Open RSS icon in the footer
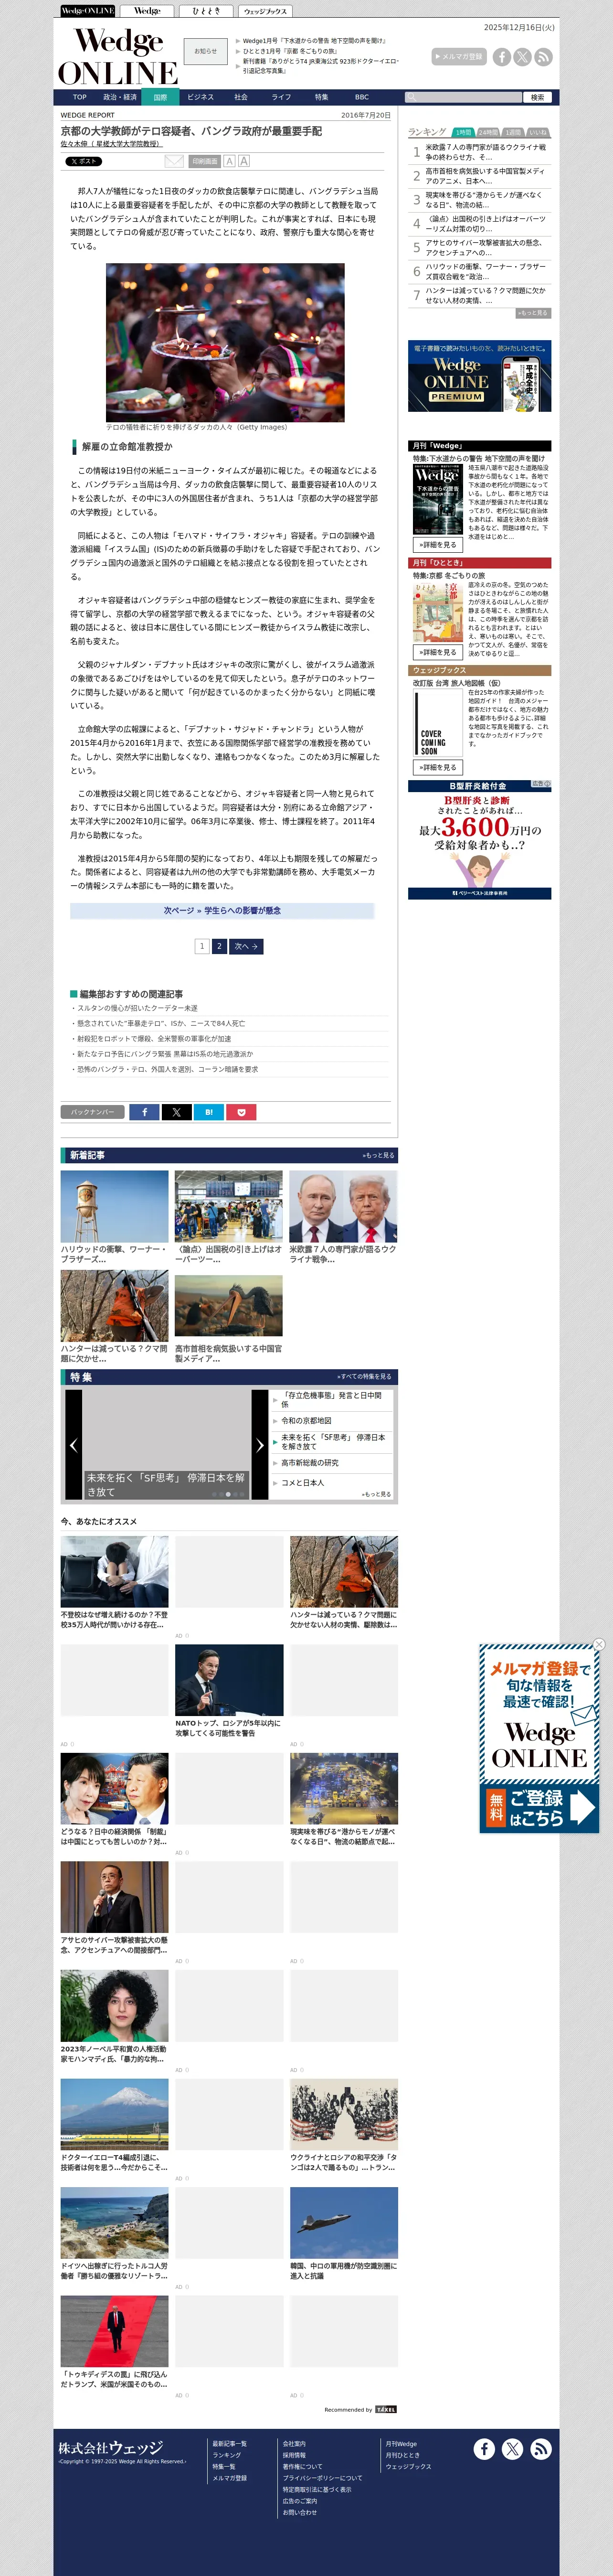 point(541,2449)
